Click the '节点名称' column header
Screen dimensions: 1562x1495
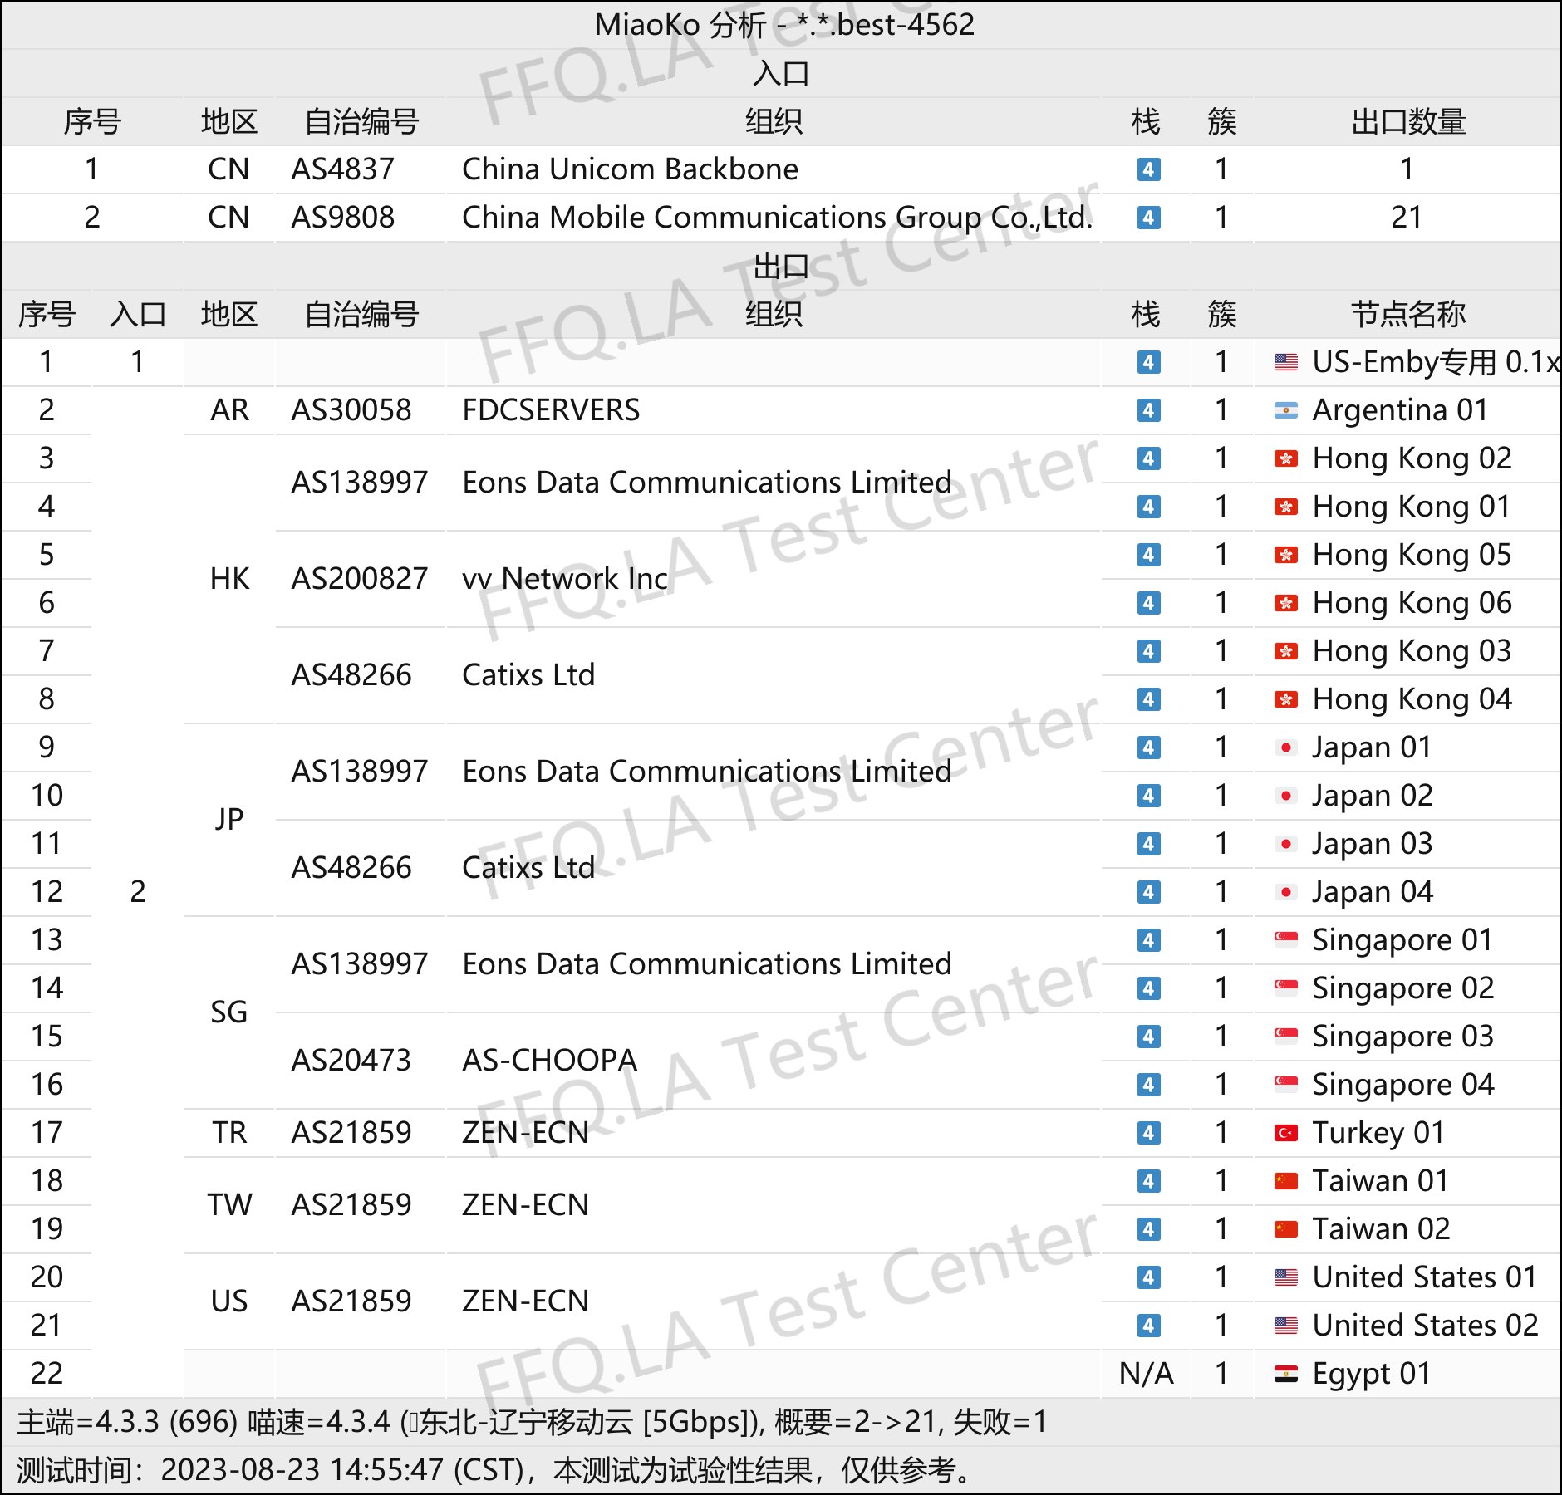[x=1407, y=314]
